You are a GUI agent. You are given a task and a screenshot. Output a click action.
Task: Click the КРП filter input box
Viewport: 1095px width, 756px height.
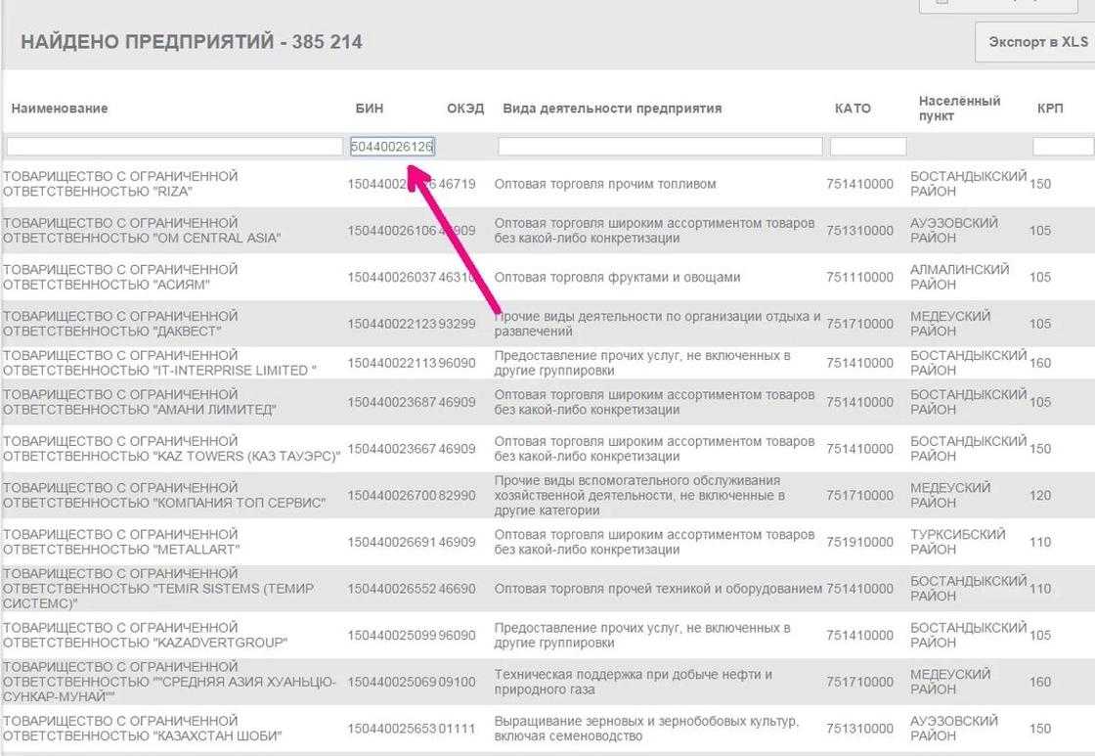point(1063,146)
